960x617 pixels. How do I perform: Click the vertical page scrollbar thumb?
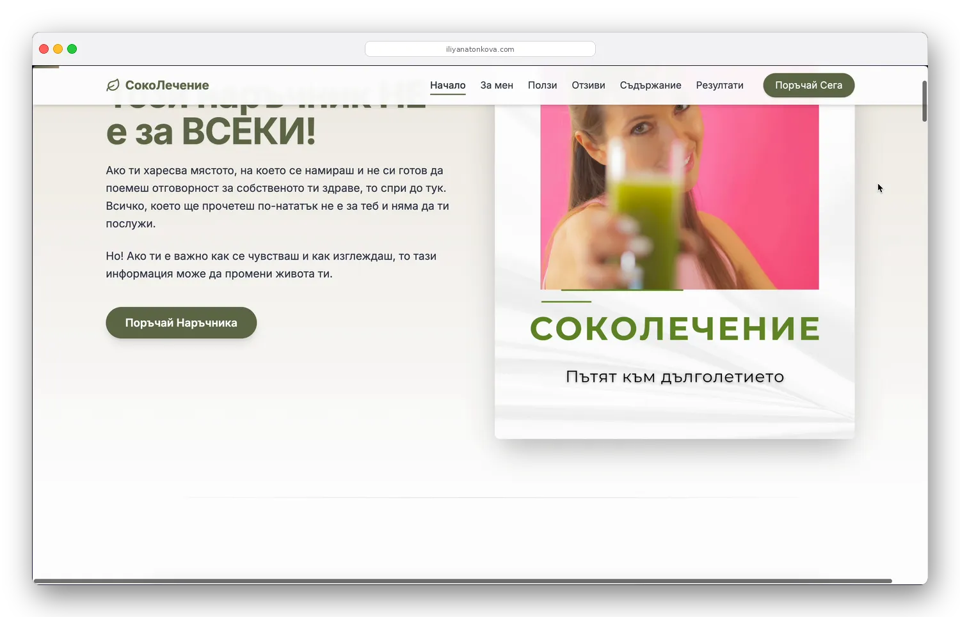(924, 101)
